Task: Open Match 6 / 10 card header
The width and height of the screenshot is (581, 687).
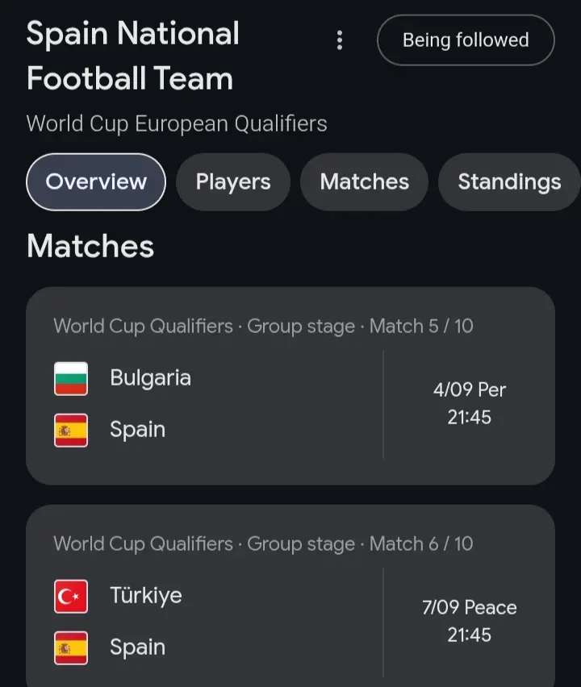Action: (264, 543)
